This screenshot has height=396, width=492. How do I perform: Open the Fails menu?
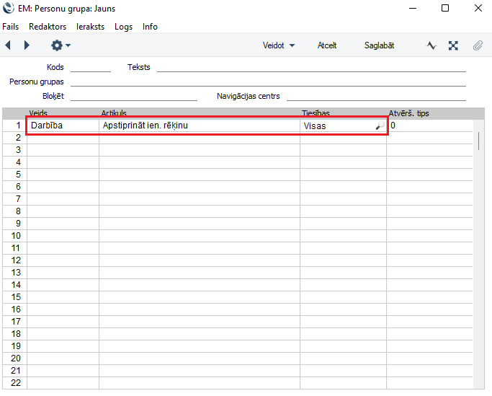point(11,27)
